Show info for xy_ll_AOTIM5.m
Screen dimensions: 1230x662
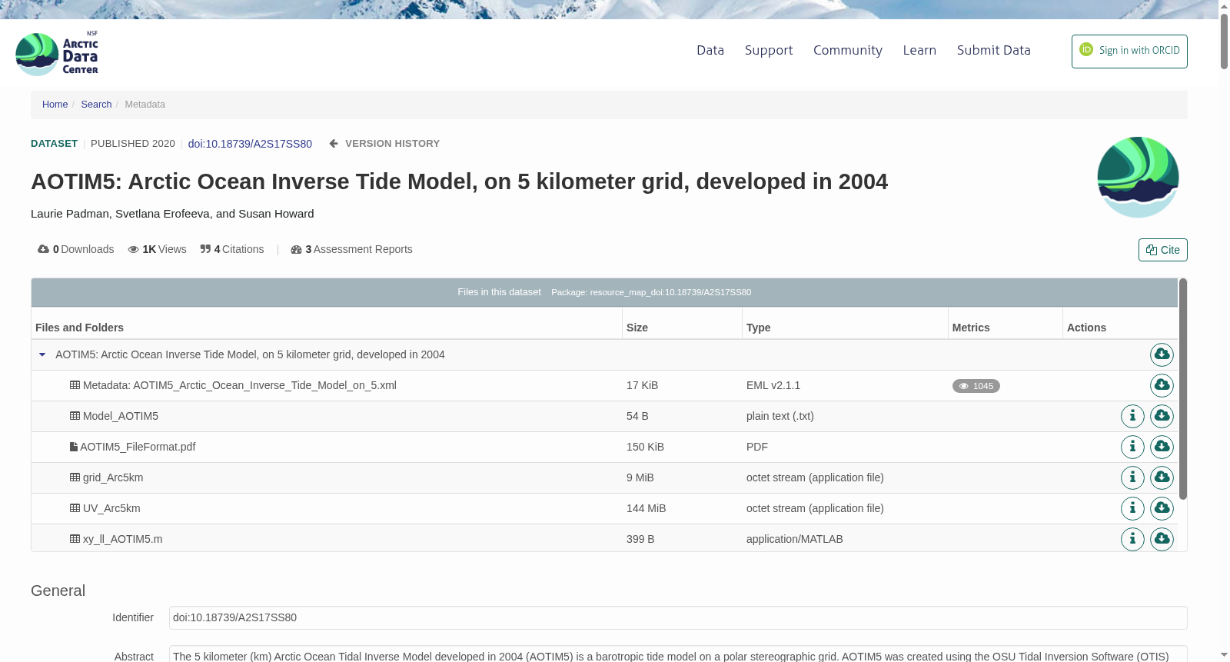point(1132,539)
